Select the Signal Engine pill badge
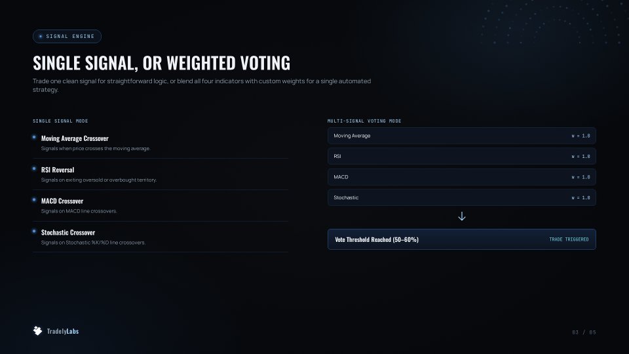This screenshot has width=629, height=354. 67,37
